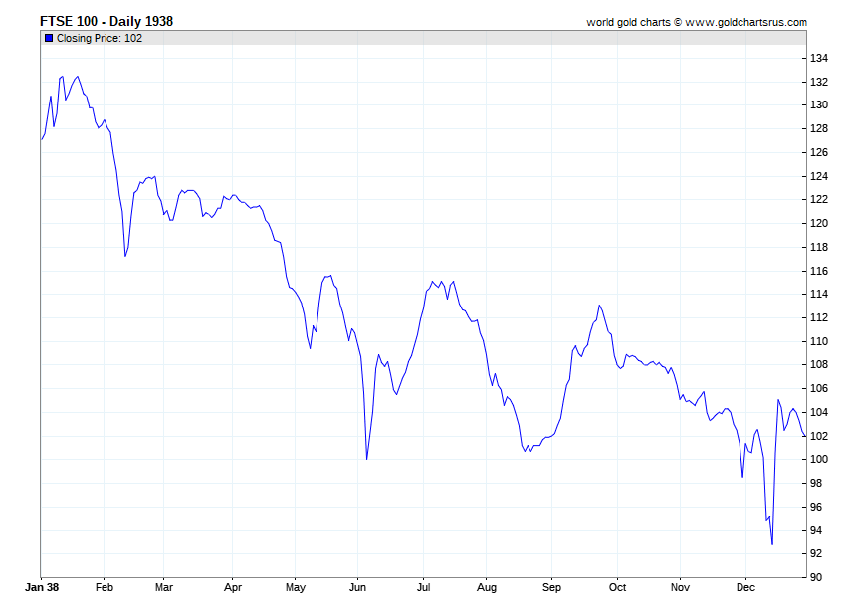The width and height of the screenshot is (846, 613).
Task: Click the 98 y-axis value
Action: (816, 483)
